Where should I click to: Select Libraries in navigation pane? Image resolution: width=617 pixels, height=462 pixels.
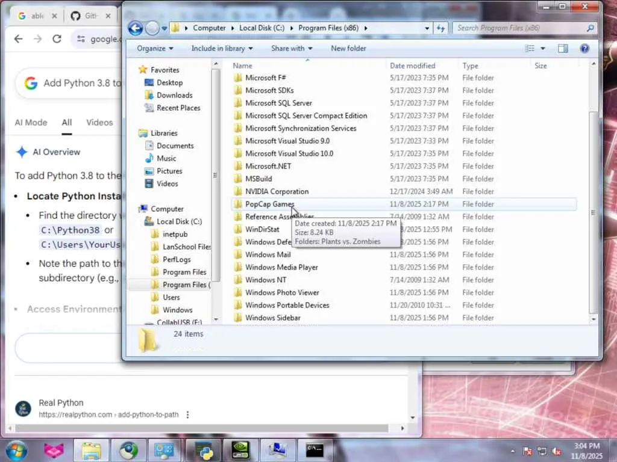pos(164,133)
